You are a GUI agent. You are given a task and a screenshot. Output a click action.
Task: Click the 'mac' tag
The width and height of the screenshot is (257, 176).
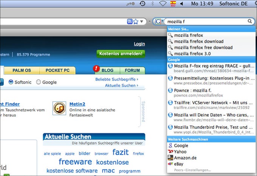pos(108,171)
